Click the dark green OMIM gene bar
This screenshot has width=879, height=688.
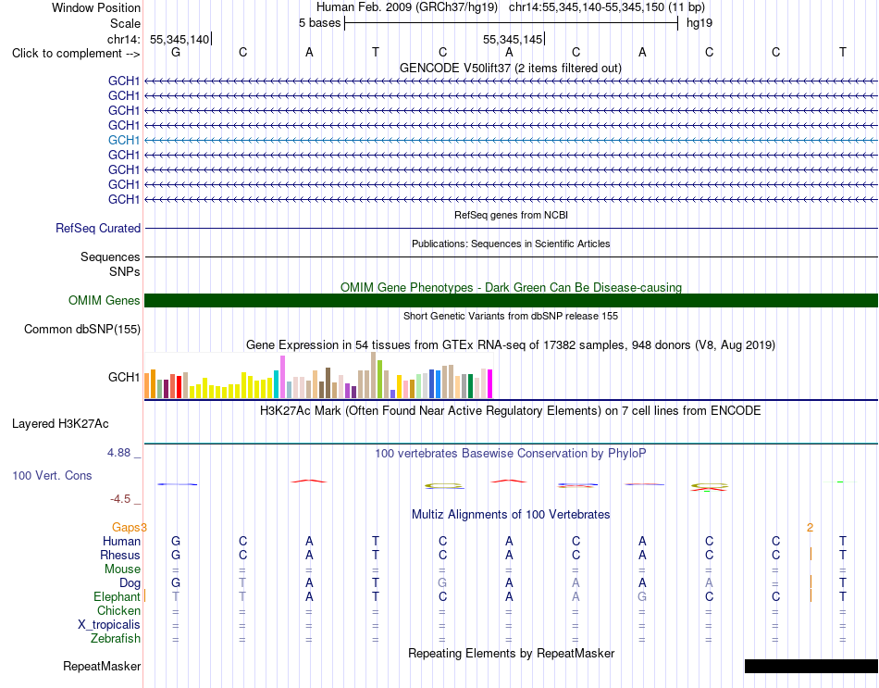512,300
